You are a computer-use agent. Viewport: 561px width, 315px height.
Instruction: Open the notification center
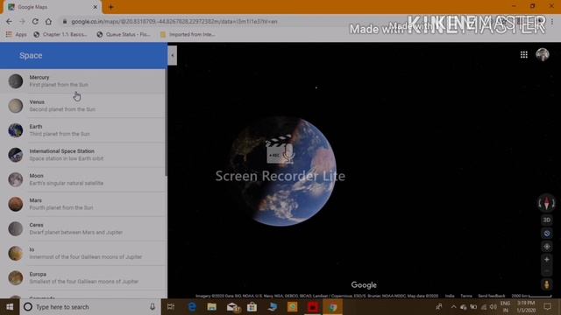[x=547, y=307]
